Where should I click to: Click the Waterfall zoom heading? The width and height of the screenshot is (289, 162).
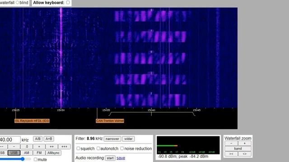tap(238, 138)
